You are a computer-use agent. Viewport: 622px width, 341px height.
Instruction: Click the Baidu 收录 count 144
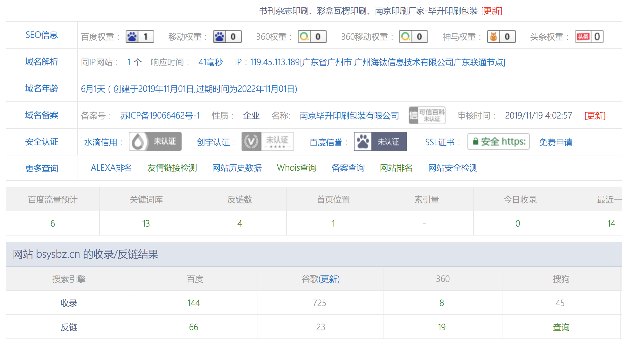pos(193,303)
